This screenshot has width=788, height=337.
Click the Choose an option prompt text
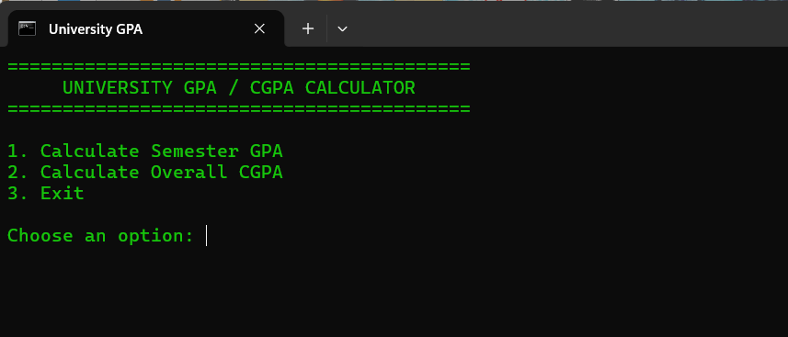click(100, 236)
